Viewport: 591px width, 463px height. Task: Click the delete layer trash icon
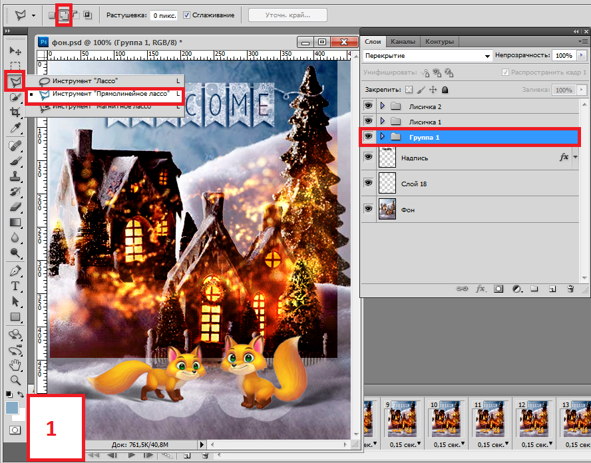coord(570,289)
